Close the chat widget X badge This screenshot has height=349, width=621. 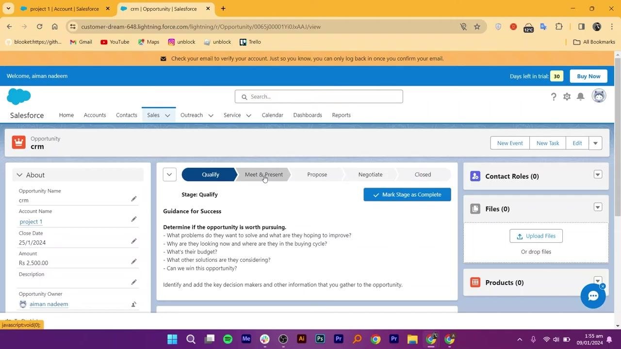[x=603, y=286]
